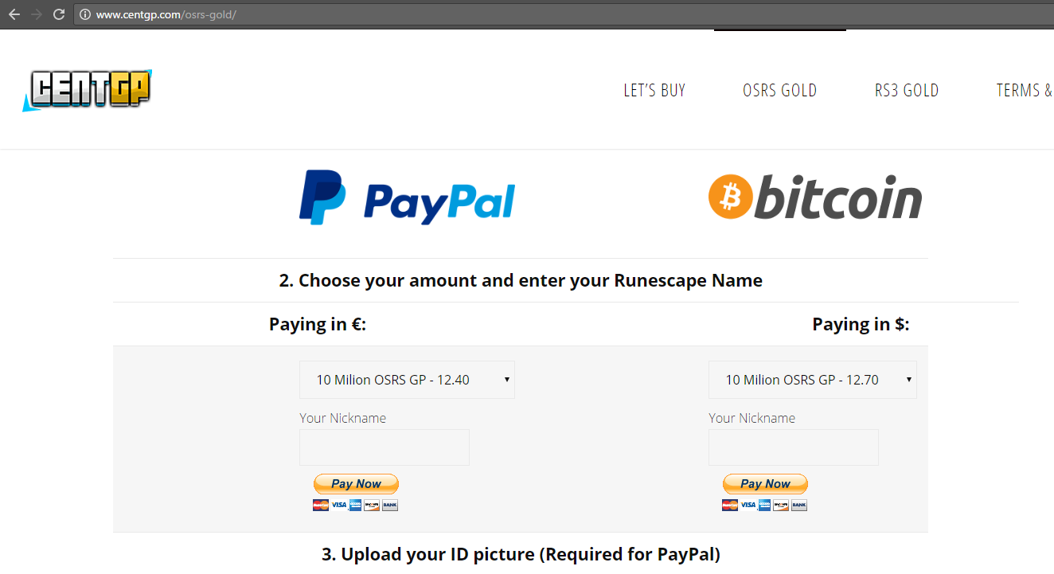
Task: Click the browser back arrow
Action: click(x=14, y=14)
